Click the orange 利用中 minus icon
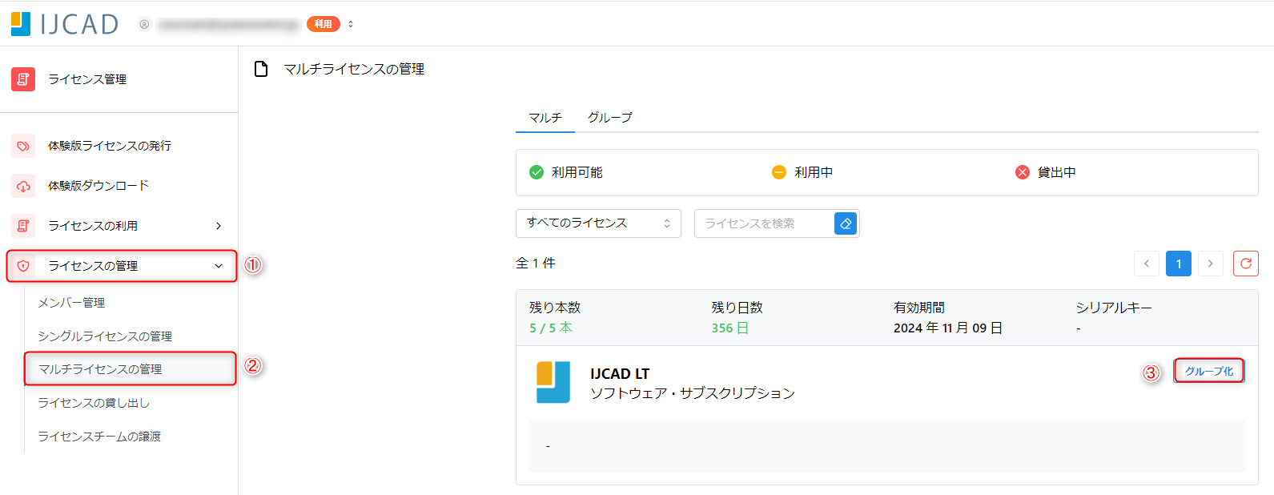 779,172
